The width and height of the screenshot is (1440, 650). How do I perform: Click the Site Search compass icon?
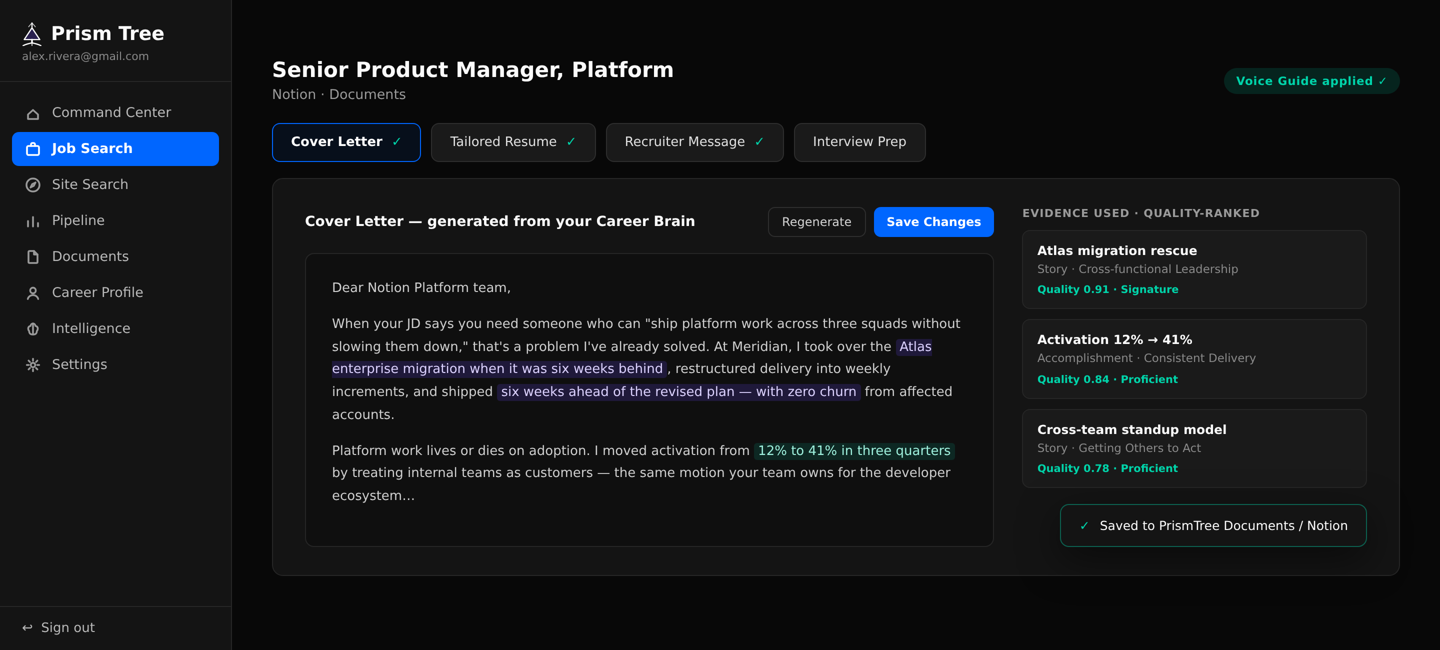pos(33,185)
